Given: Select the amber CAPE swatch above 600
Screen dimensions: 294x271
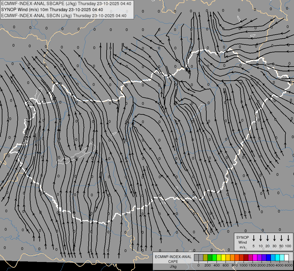Looking at the screenshot, I should pyautogui.click(x=228, y=257).
